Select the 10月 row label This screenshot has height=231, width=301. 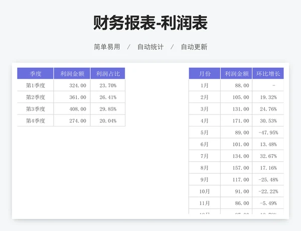(205, 191)
